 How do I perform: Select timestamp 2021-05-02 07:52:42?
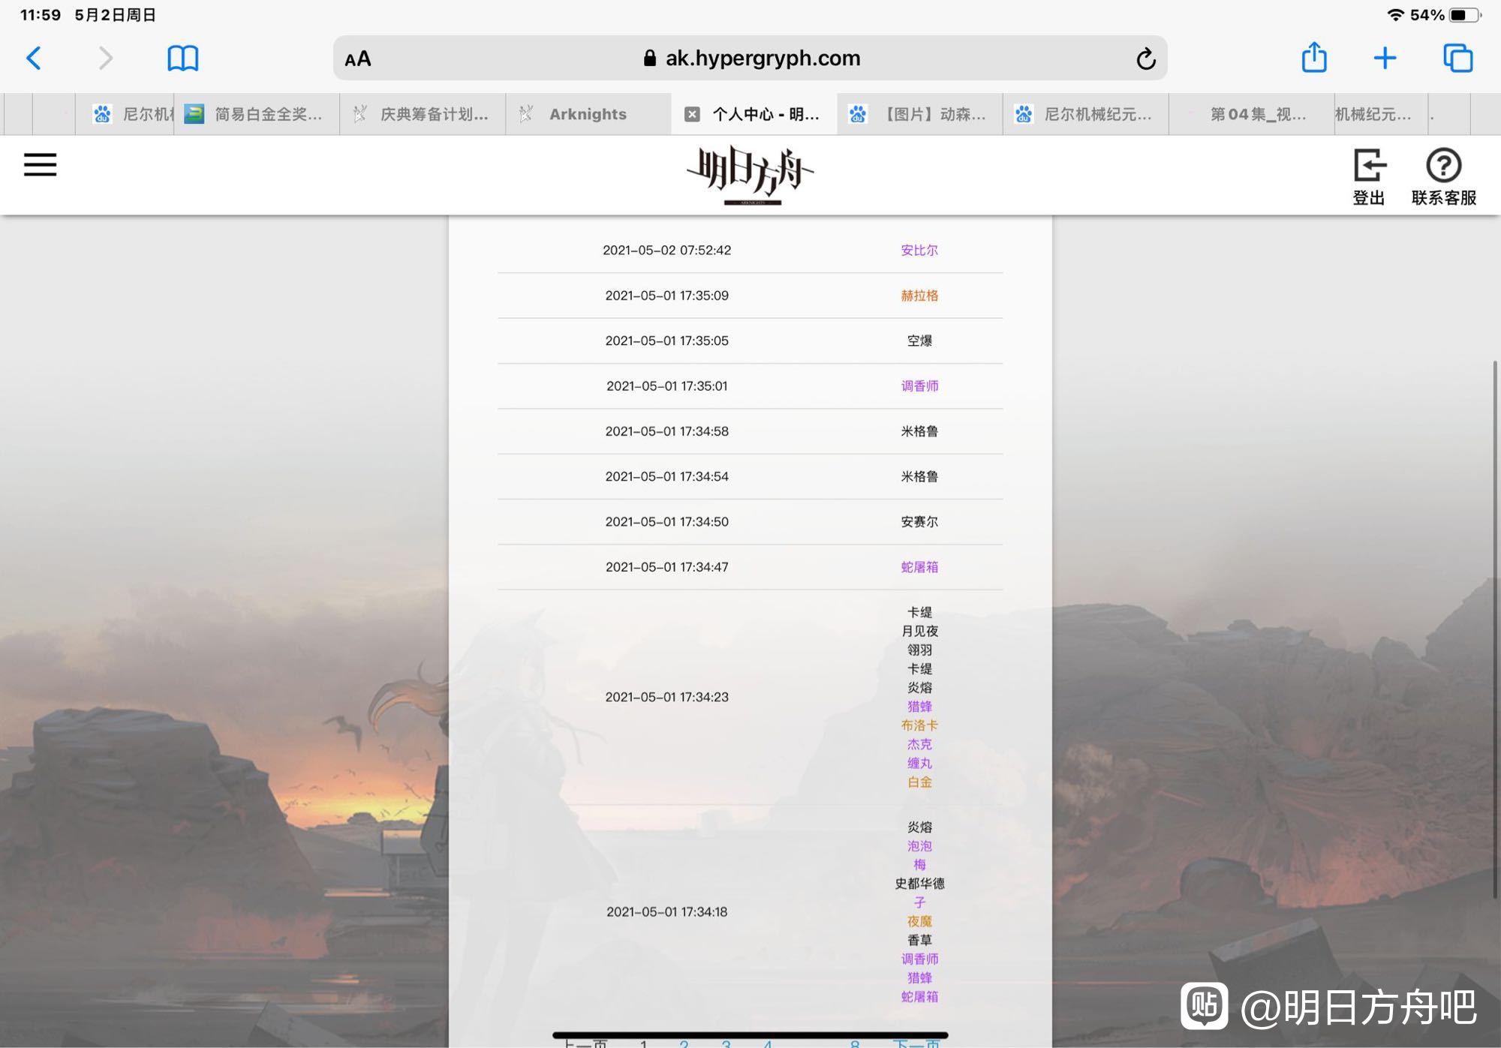[667, 251]
